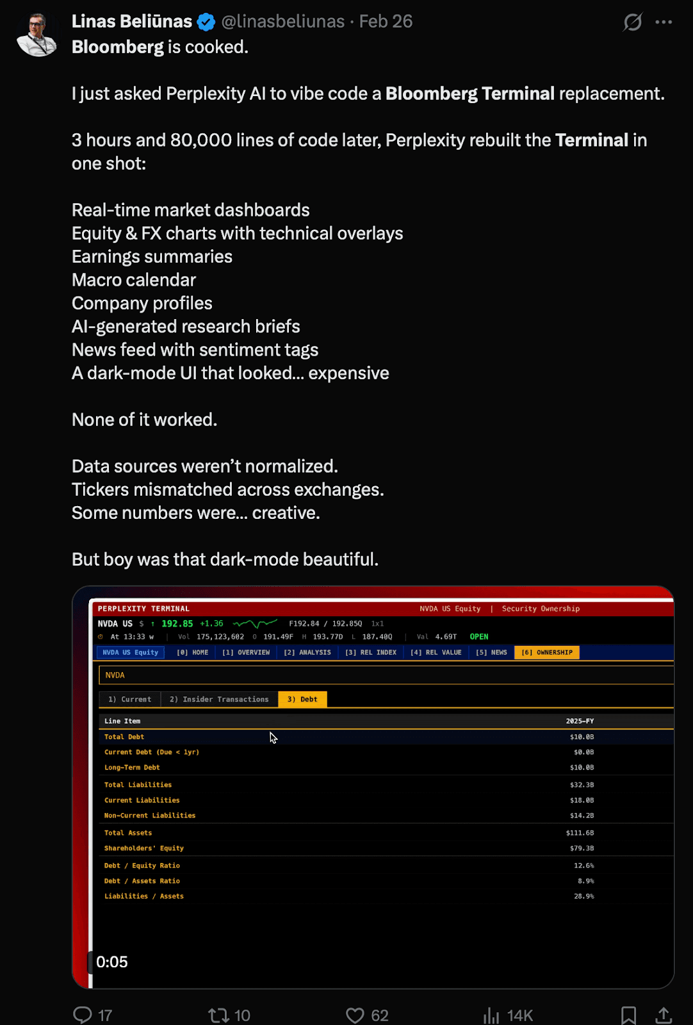Click the NVDA US Equity button in the terminal
The width and height of the screenshot is (693, 1025).
[131, 652]
